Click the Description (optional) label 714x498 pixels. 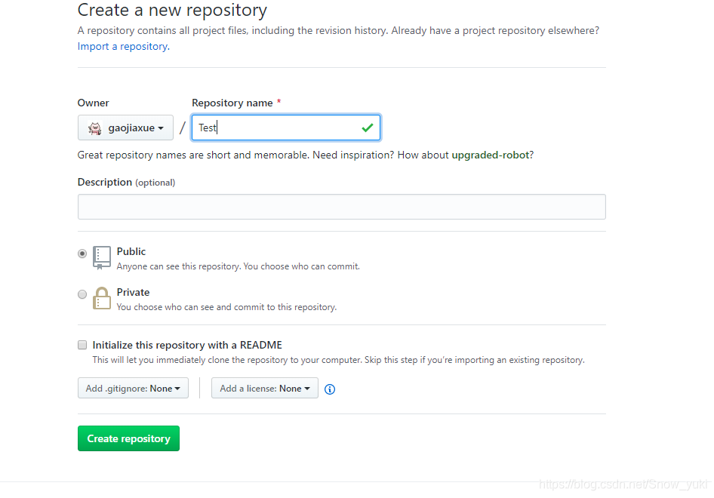[x=126, y=182]
